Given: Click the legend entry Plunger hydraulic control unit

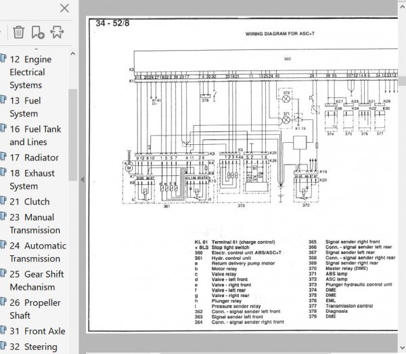Looking at the screenshot, I should click(x=359, y=284).
